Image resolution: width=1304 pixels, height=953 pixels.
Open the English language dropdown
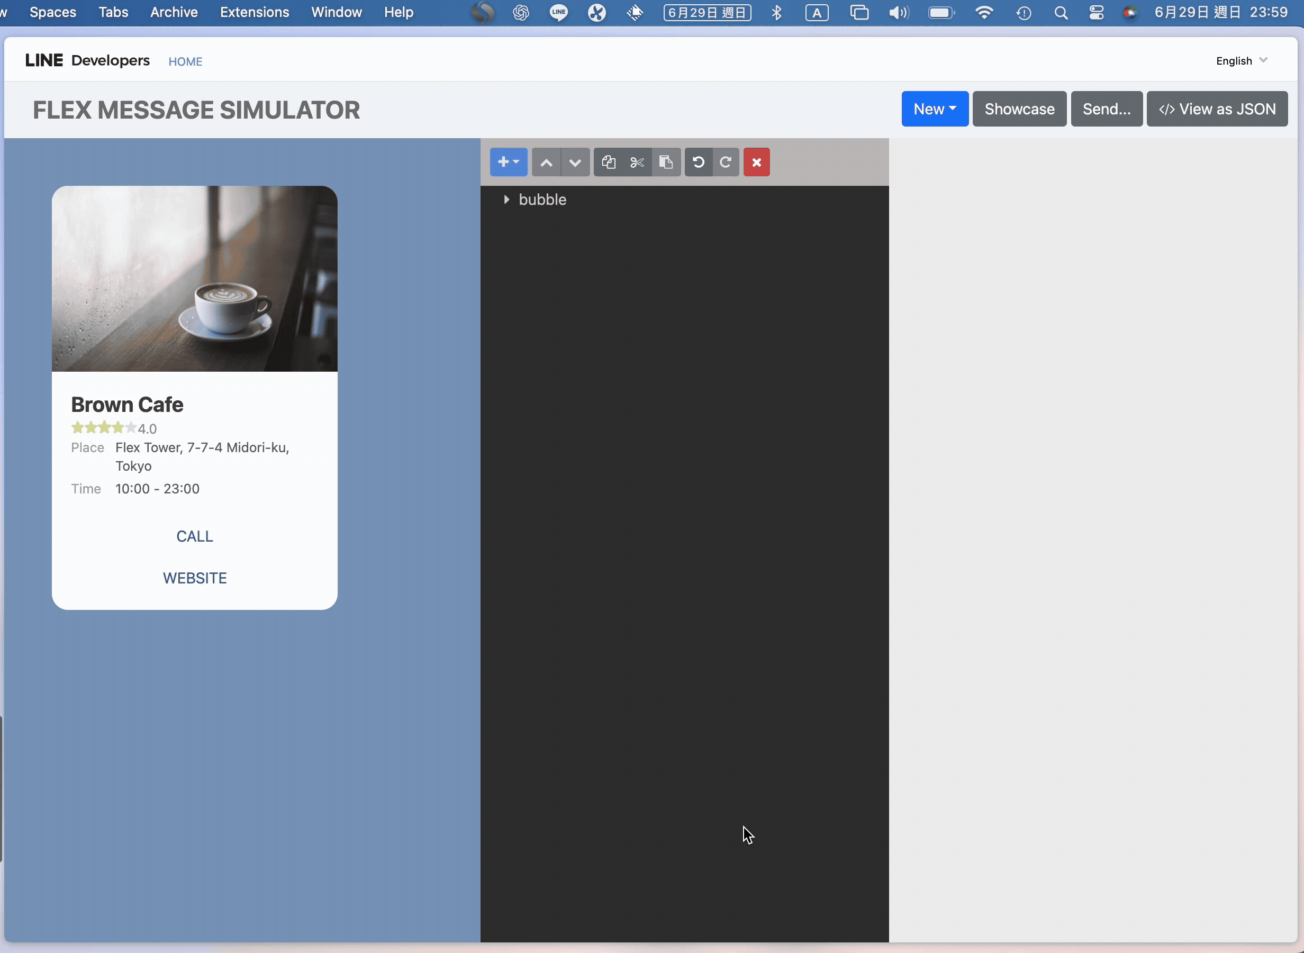point(1241,60)
